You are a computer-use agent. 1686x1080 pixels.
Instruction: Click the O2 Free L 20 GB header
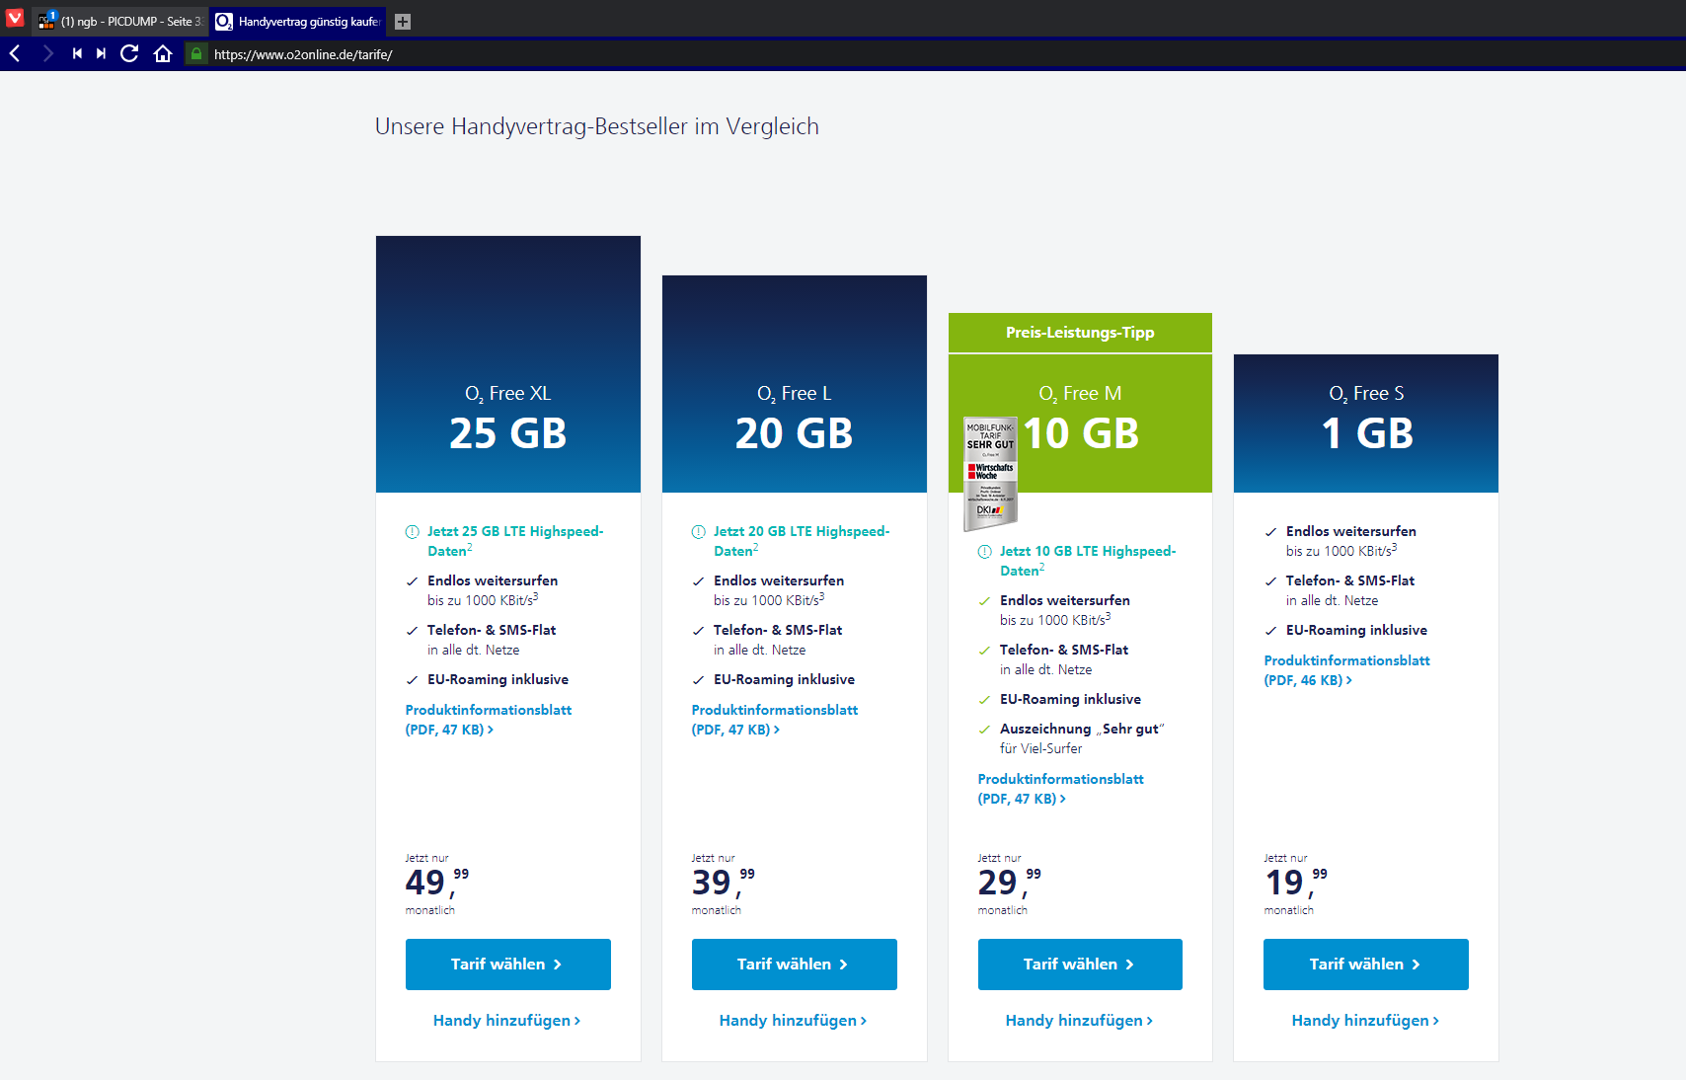click(795, 384)
